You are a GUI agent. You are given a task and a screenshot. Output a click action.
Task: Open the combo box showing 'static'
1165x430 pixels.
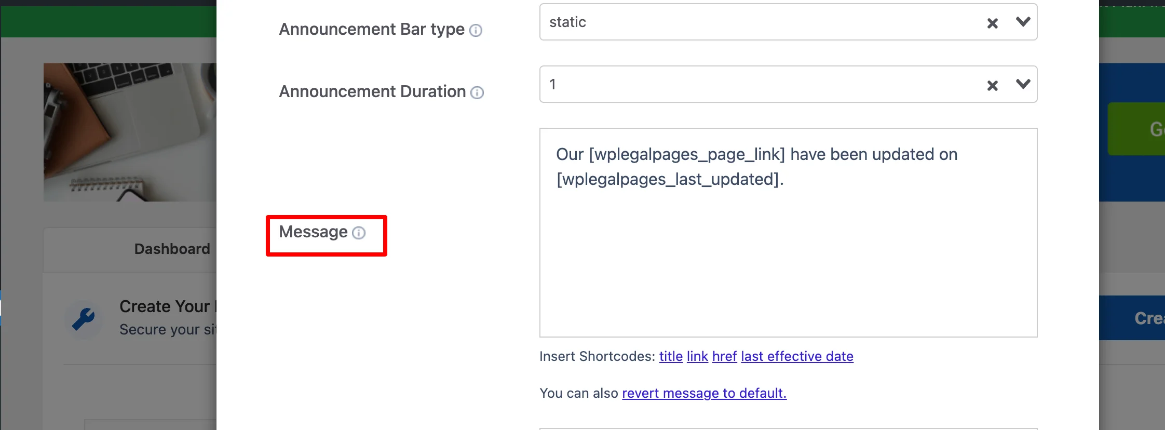pos(758,22)
